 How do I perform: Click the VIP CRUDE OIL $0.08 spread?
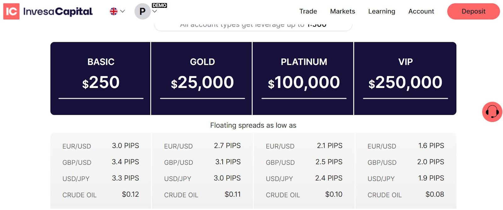click(x=434, y=194)
